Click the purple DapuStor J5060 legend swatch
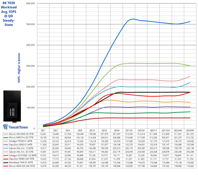The width and height of the screenshot is (198, 181). coord(6,145)
